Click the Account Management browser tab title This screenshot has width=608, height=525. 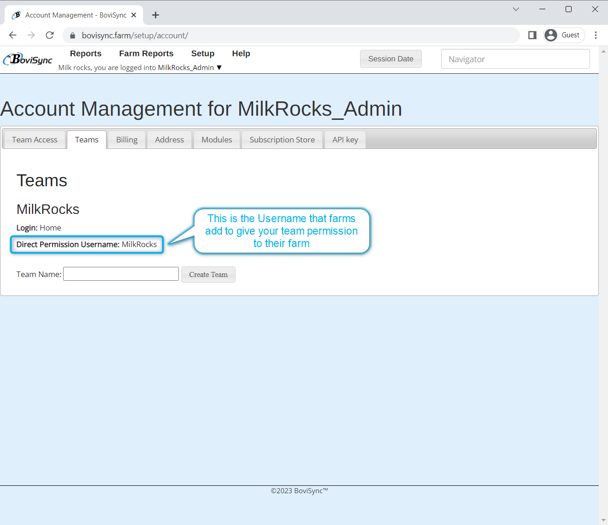[76, 15]
